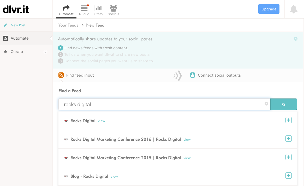The height and width of the screenshot is (186, 304).
Task: Click the Rocks Digital result title
Action: (83, 121)
